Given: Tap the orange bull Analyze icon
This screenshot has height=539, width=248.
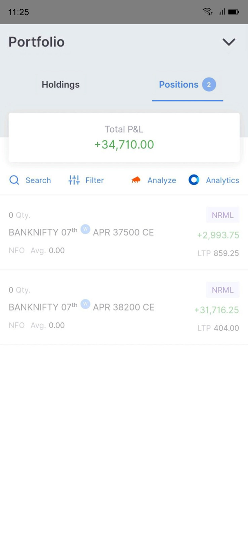Looking at the screenshot, I should click(136, 180).
